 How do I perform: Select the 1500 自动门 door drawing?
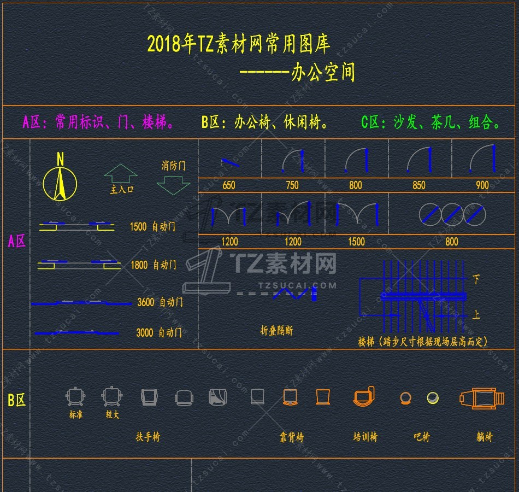pos(77,226)
